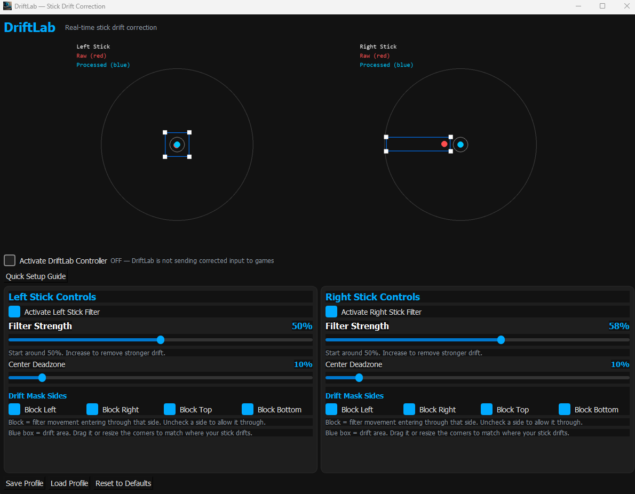Viewport: 635px width, 494px height.
Task: Open the Quick Setup Guide
Action: [x=36, y=276]
